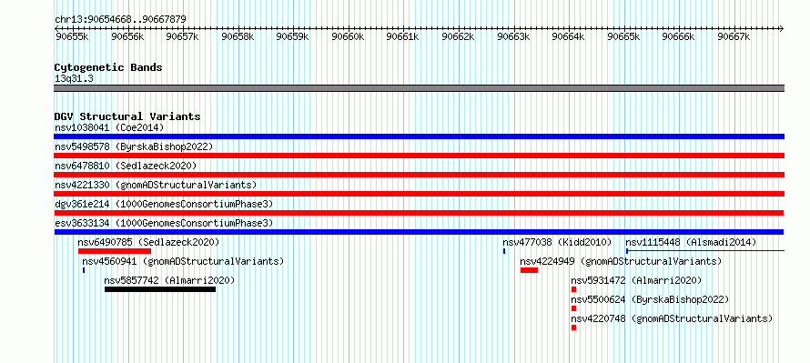Select the red nsv4220748 square marker

(x=573, y=328)
